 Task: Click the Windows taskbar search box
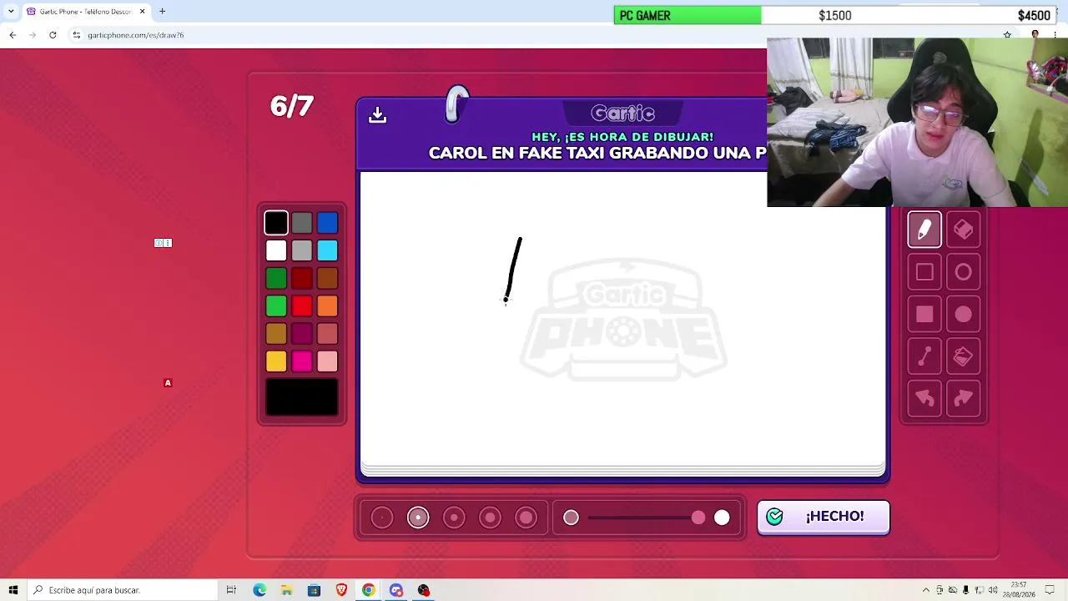[122, 590]
